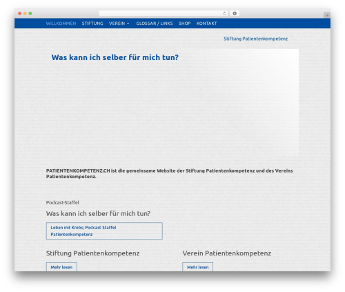Click Mehr lesen under Stiftung Patientenkompetenz

(x=61, y=267)
